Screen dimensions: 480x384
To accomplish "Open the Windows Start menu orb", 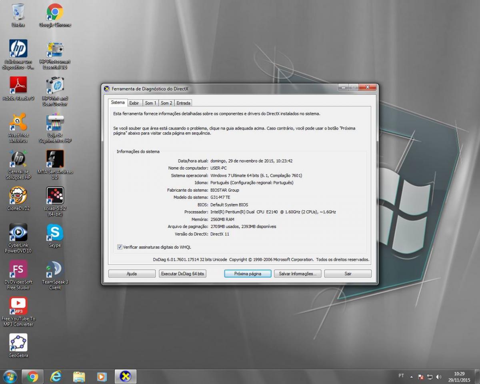I will (10, 376).
